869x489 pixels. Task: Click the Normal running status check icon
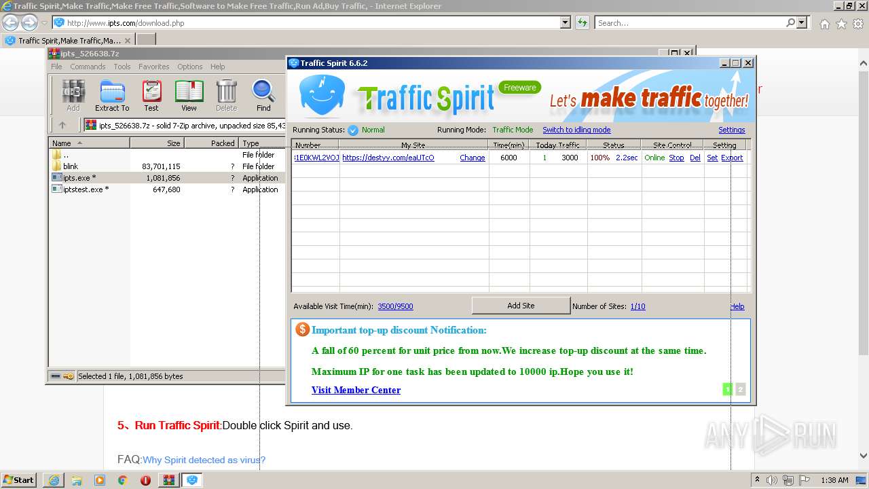pyautogui.click(x=353, y=130)
